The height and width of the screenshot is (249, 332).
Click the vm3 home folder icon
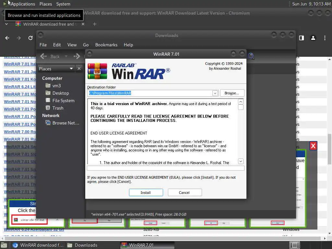[x=48, y=86]
